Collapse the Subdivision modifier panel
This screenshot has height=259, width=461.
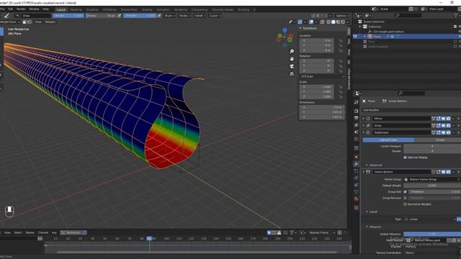pos(363,132)
